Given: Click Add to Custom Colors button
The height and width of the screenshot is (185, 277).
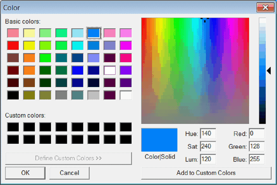Looking at the screenshot, I should [206, 173].
